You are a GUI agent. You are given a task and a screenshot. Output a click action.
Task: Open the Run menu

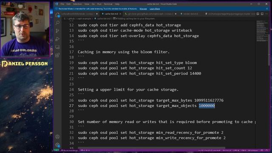click(x=99, y=4)
